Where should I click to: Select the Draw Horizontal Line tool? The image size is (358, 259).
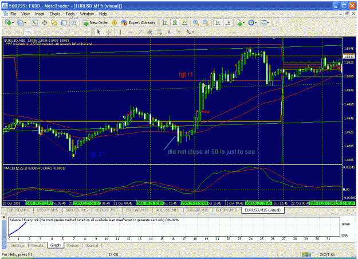coord(131,32)
